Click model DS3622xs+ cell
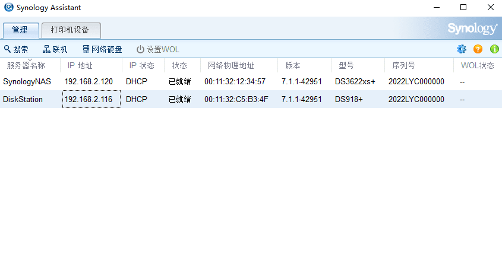The image size is (502, 270). pos(355,81)
